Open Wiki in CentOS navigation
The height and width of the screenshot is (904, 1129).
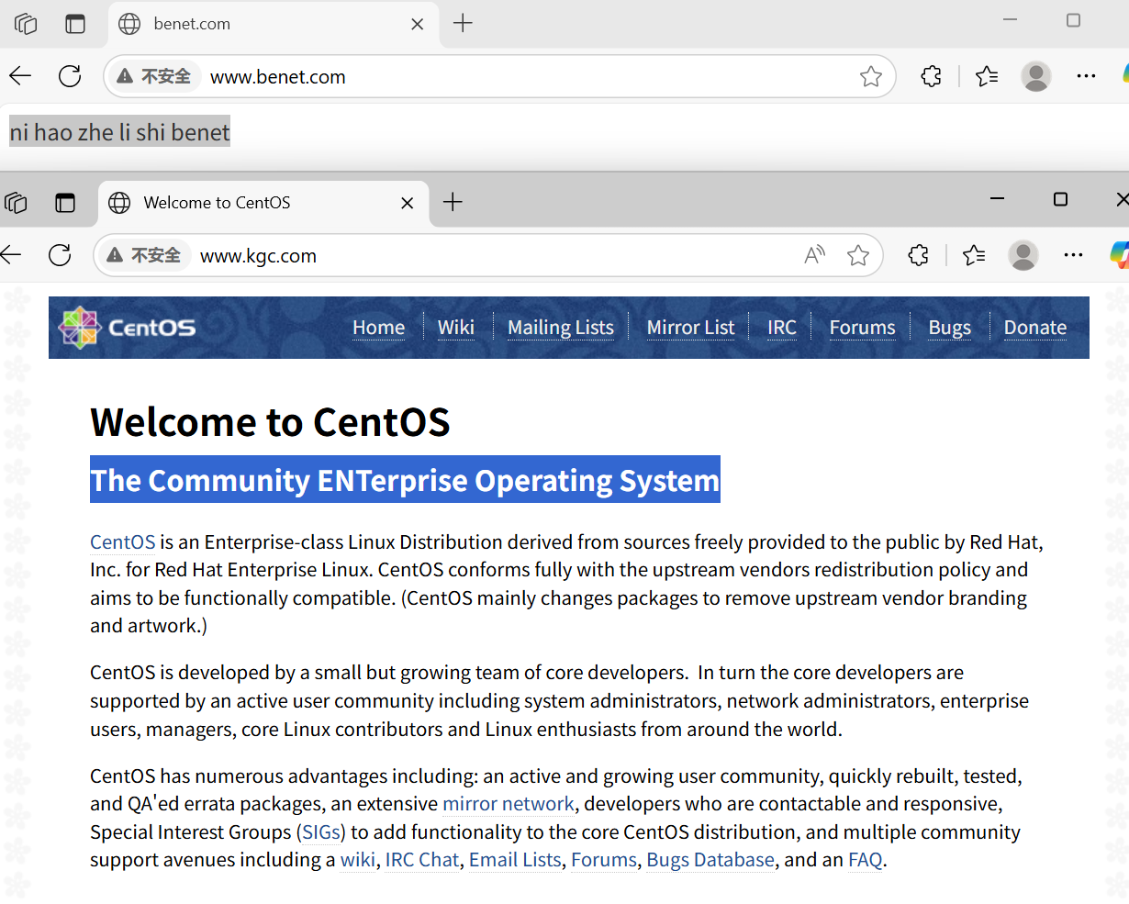[x=456, y=328]
